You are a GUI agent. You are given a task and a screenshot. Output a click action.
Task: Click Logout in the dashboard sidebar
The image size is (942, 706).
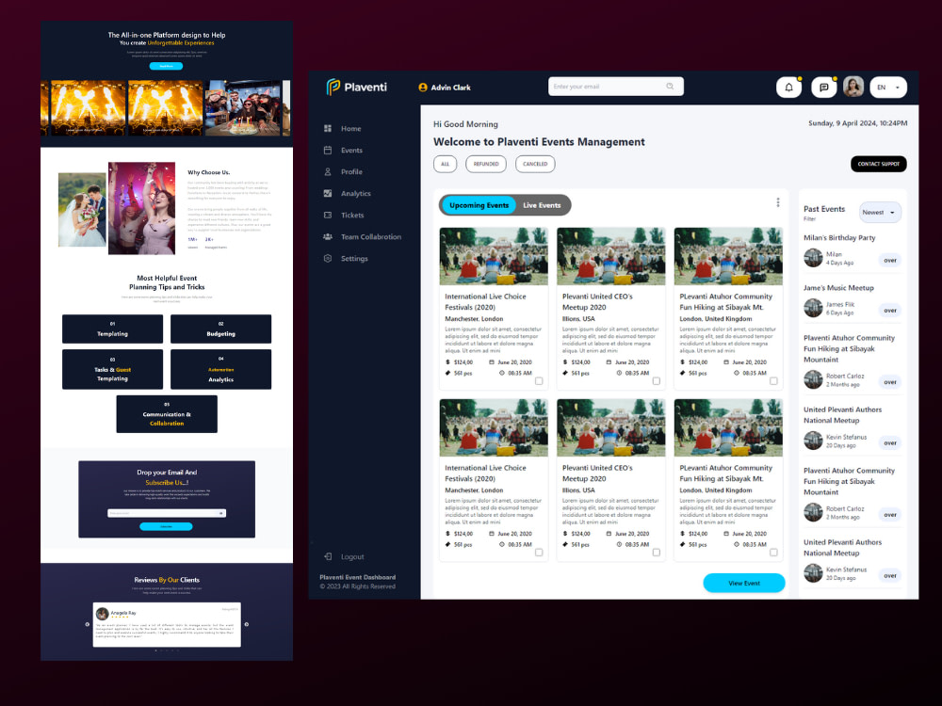[x=352, y=556]
